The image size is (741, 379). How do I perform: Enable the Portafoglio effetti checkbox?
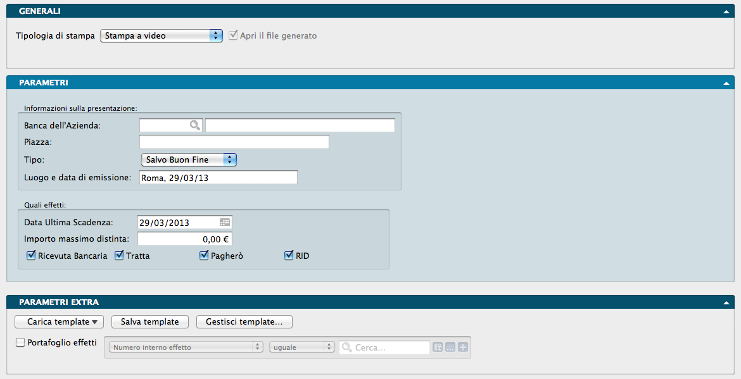[x=20, y=342]
